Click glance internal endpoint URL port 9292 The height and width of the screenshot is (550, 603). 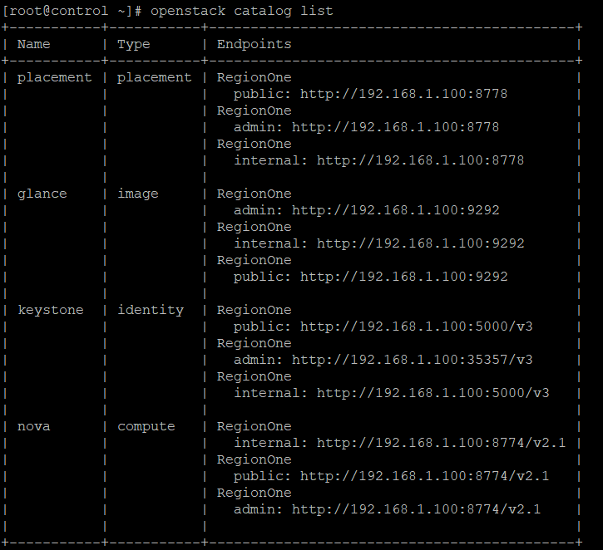(x=420, y=243)
